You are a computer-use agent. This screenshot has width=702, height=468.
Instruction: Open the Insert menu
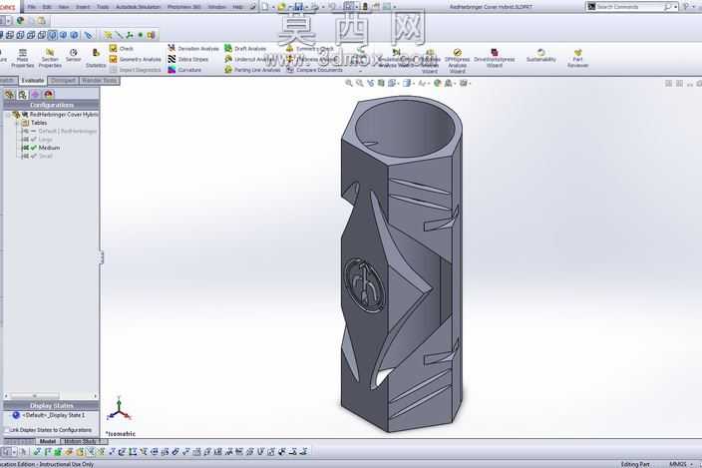[83, 7]
